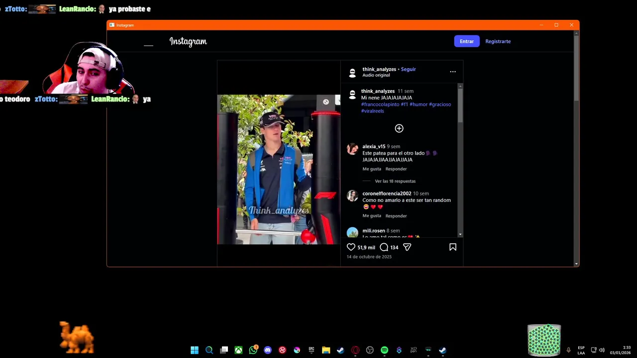637x358 pixels.
Task: Open think_analyzes profile picture in post header
Action: (352, 72)
